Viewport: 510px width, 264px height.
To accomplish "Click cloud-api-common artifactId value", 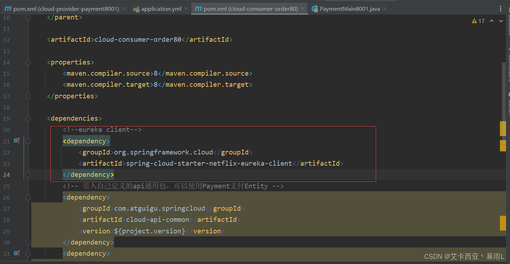I will click(158, 220).
